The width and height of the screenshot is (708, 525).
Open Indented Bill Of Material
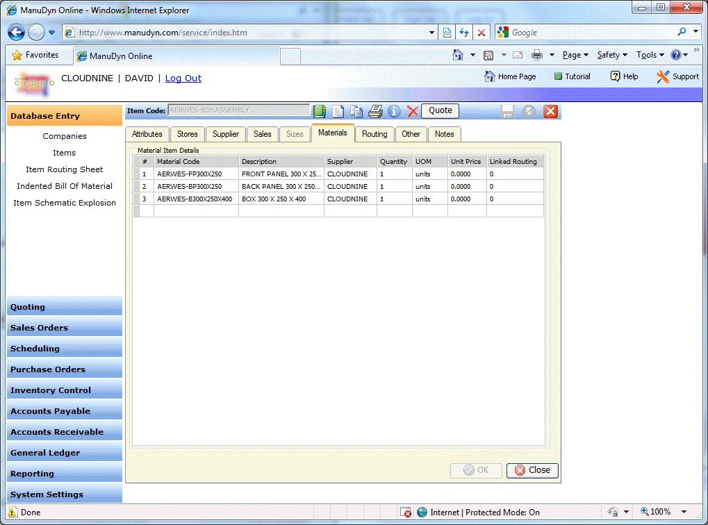coord(65,186)
